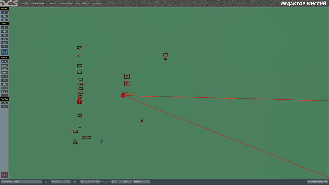Click the ФАЙЛ sidebar section header
The height and width of the screenshot is (185, 329).
(x=4, y=9)
